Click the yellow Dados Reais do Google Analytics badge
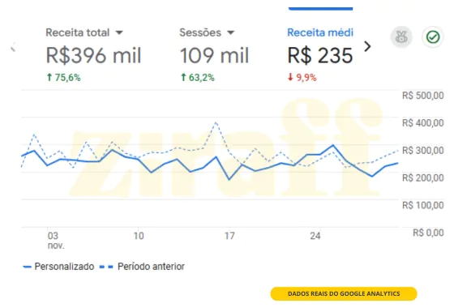 344,293
